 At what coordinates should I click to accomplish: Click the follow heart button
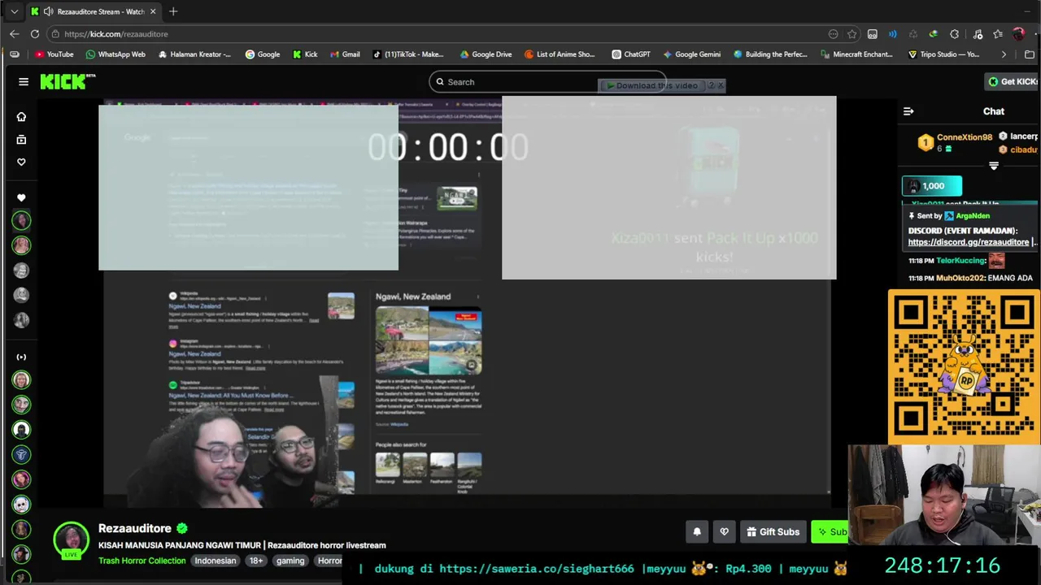click(x=725, y=531)
